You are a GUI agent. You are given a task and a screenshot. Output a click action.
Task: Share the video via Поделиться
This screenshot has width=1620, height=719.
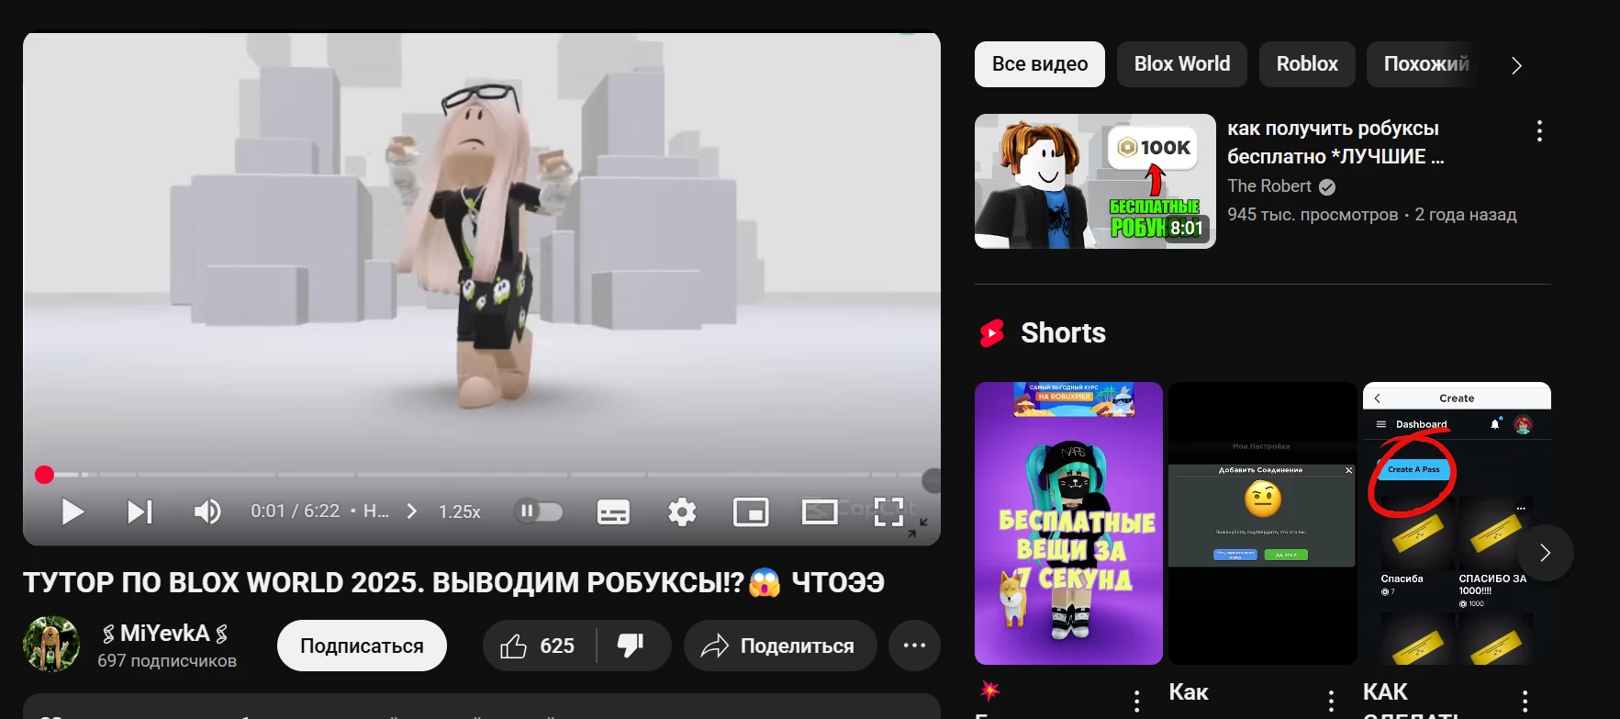[x=779, y=646]
